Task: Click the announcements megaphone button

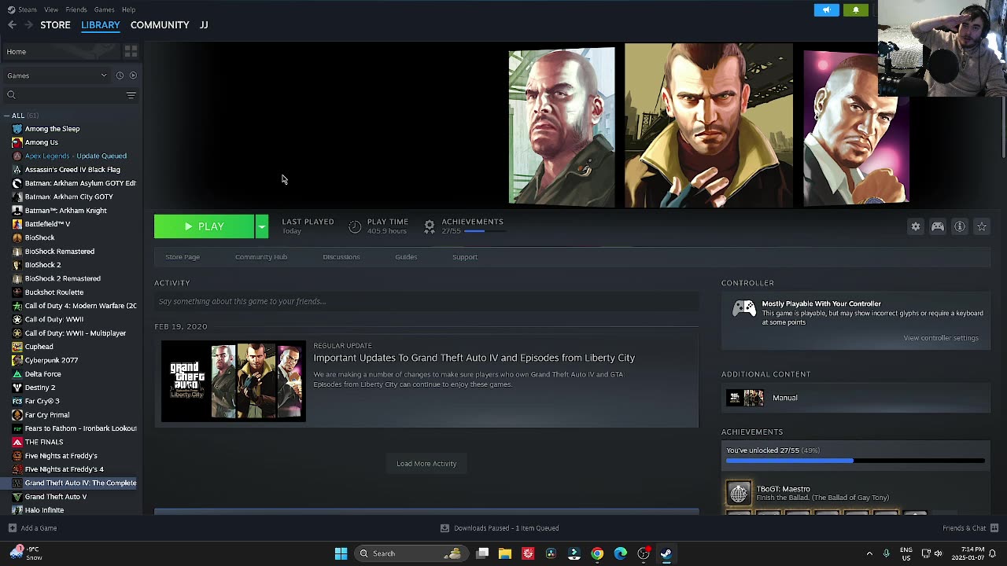Action: pos(827,10)
